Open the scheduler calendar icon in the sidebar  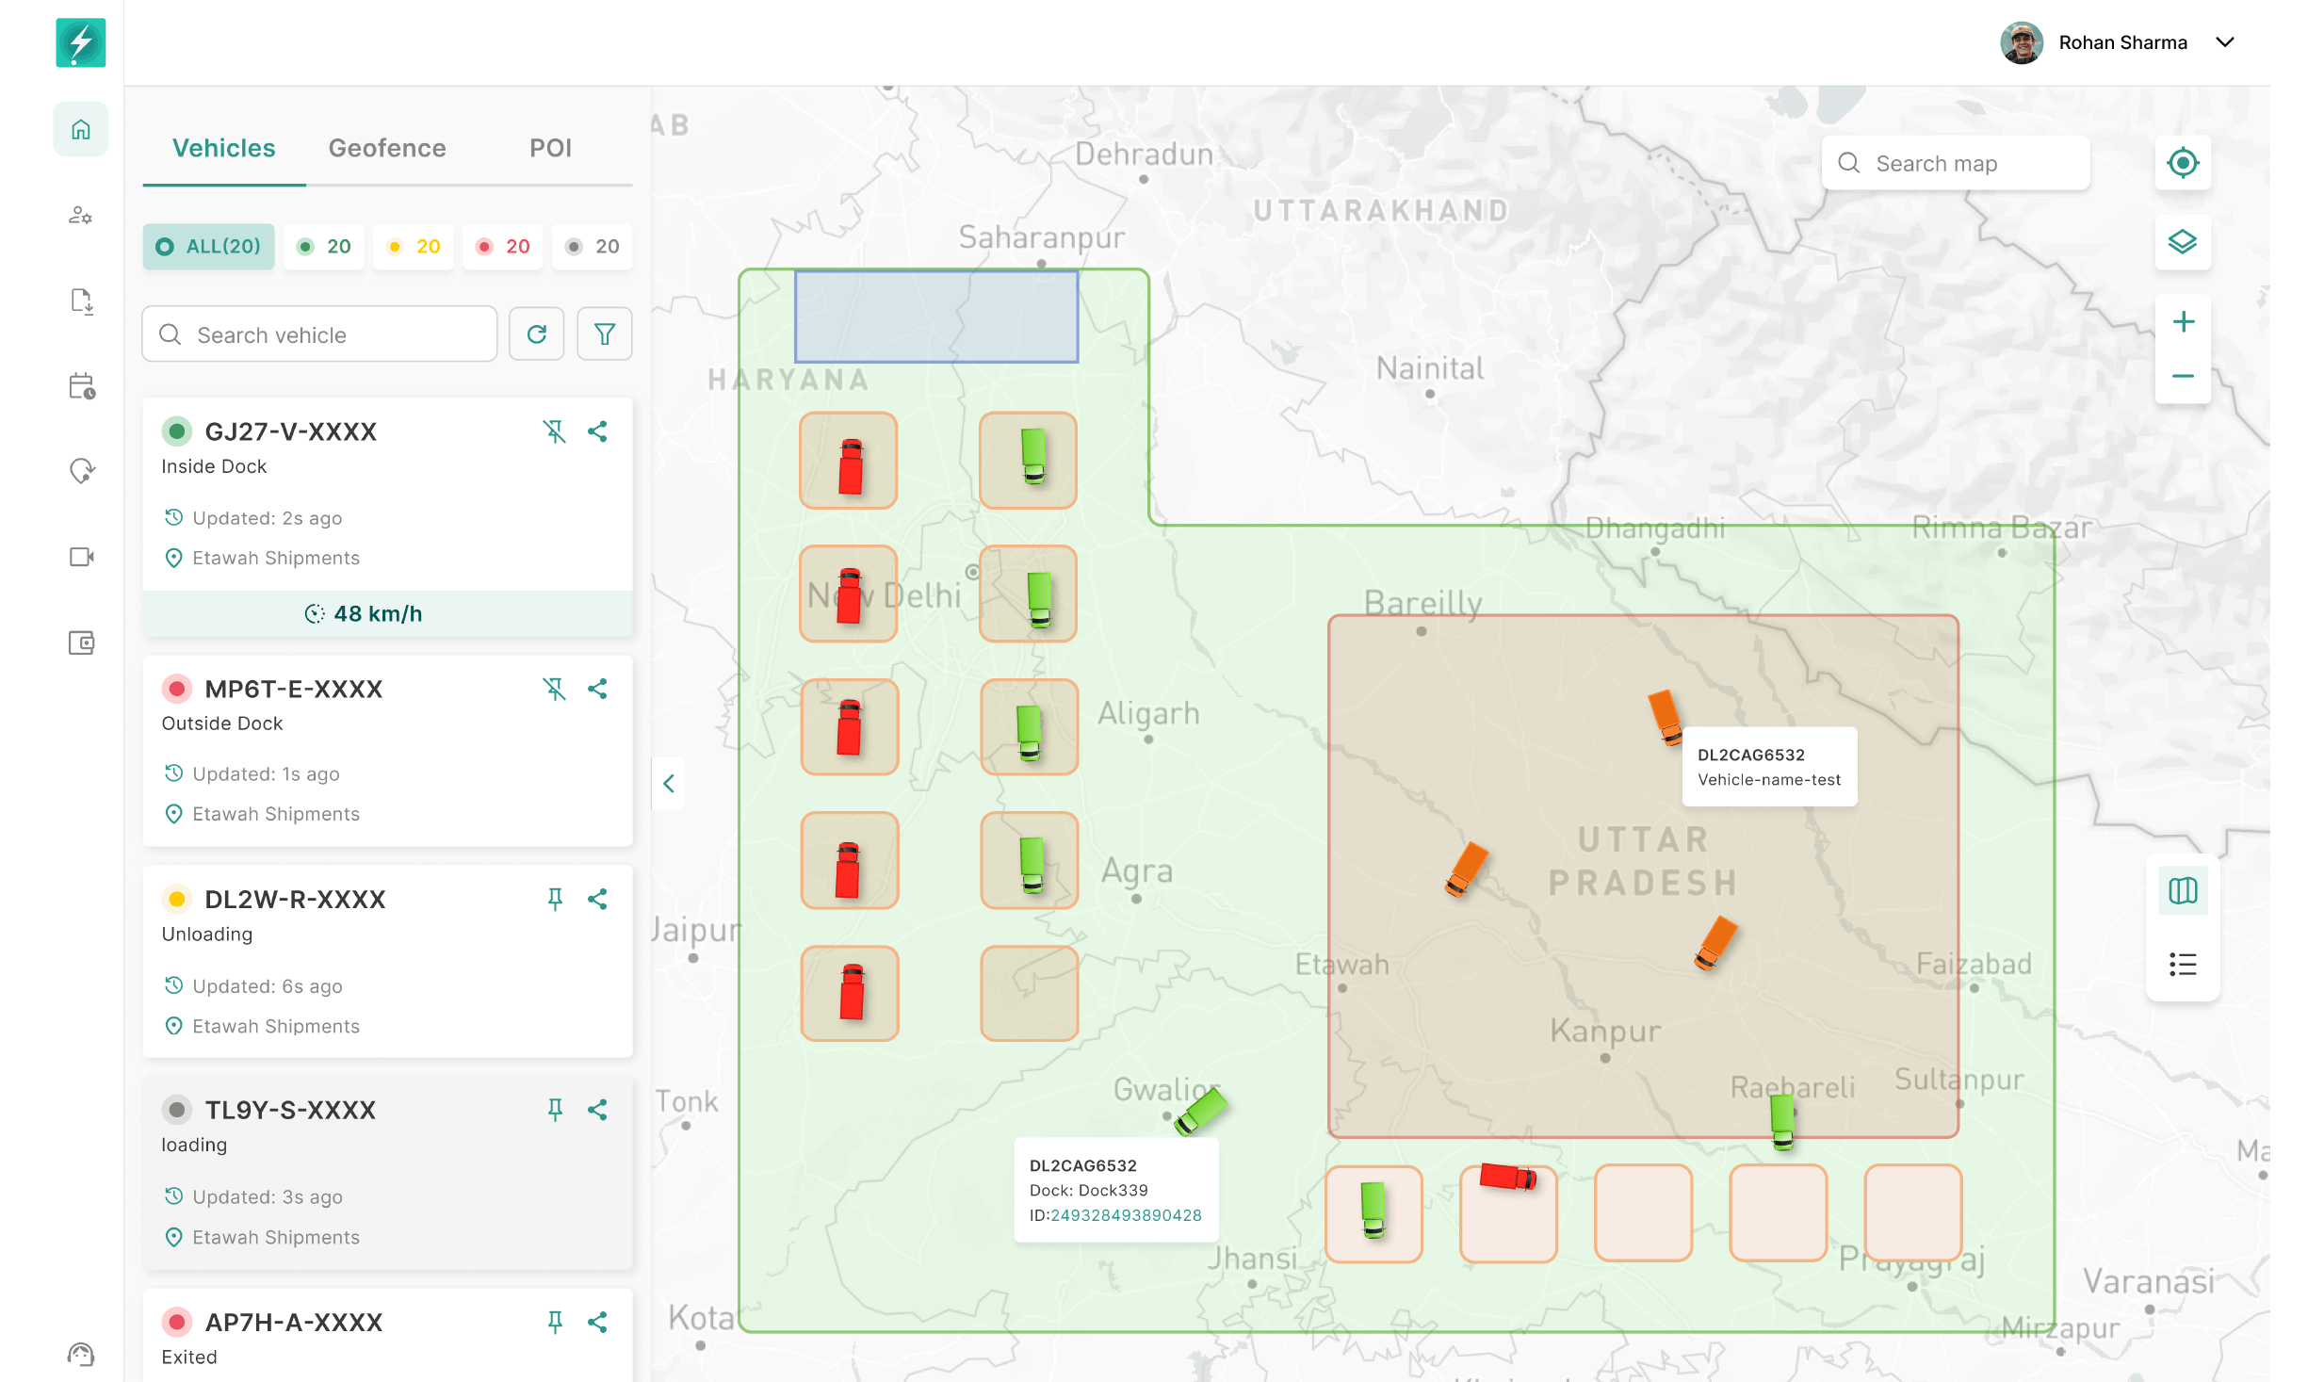[x=81, y=386]
